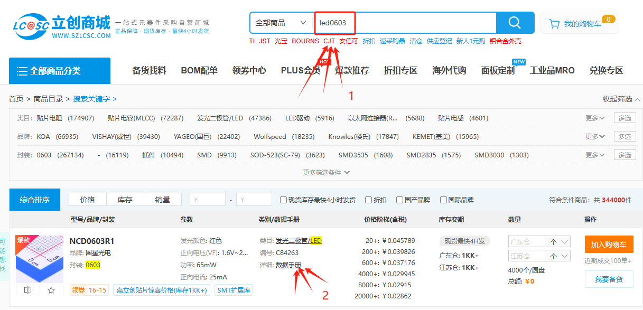Click the favorite star icon

(x=51, y=290)
